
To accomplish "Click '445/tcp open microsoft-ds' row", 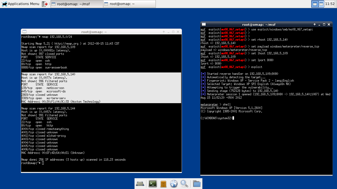I will click(x=43, y=91).
